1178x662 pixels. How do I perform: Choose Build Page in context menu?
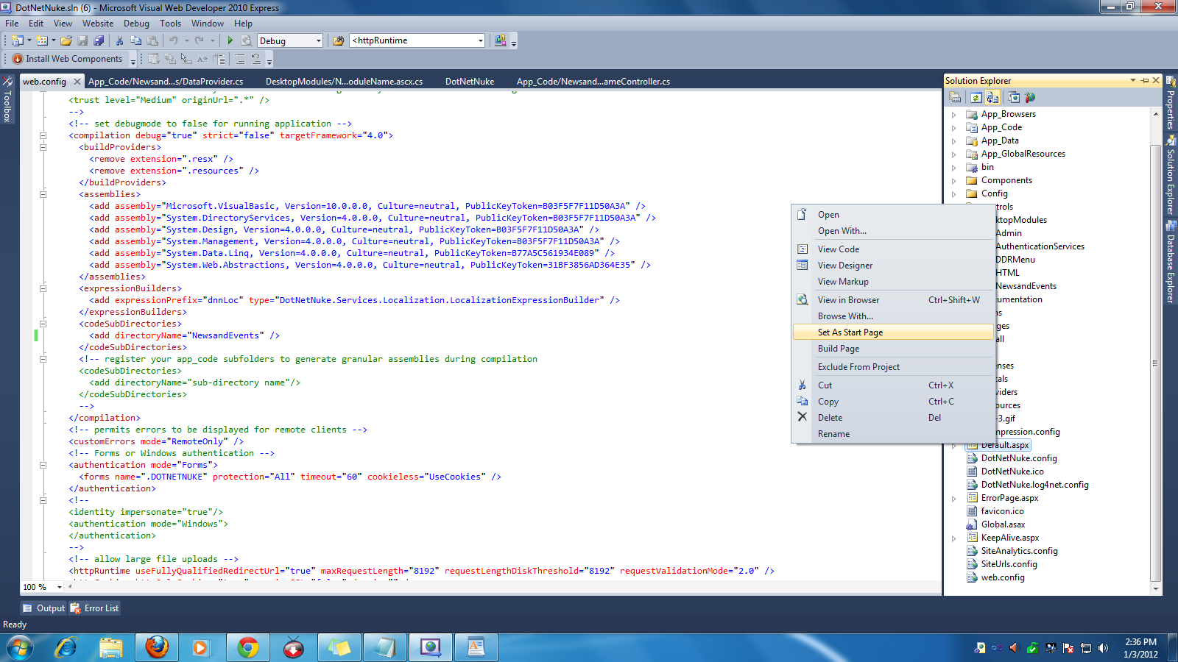click(x=894, y=349)
